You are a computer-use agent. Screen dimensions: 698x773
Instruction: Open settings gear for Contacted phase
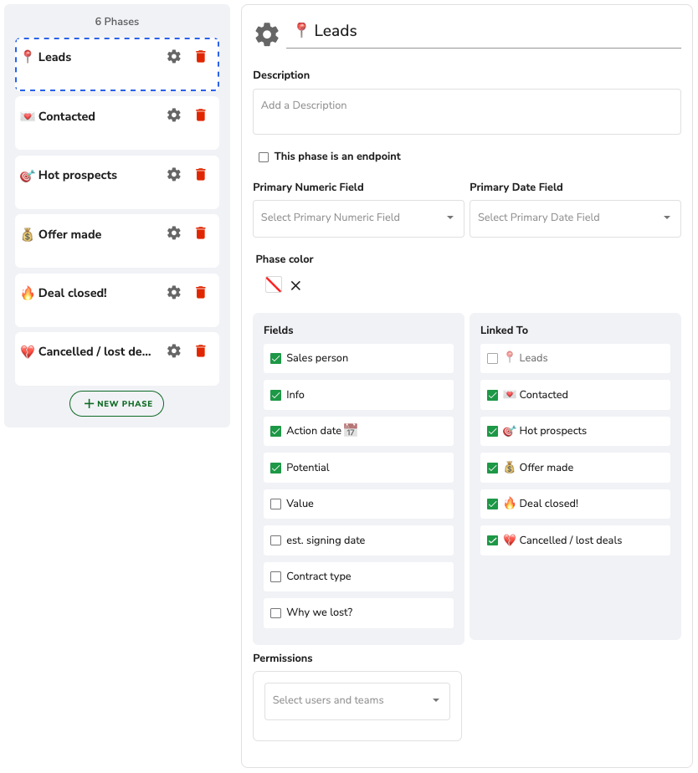point(173,115)
